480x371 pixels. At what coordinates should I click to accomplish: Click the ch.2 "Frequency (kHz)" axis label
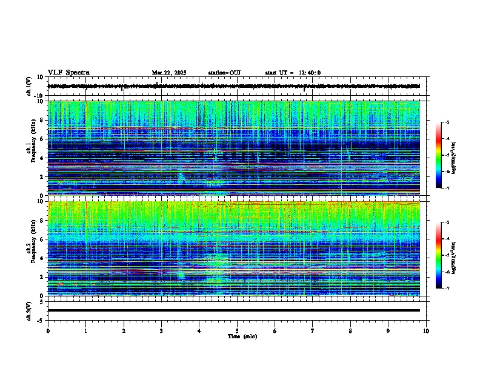(x=33, y=241)
